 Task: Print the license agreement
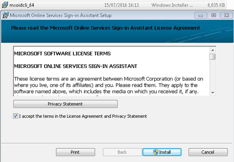[x=75, y=152]
